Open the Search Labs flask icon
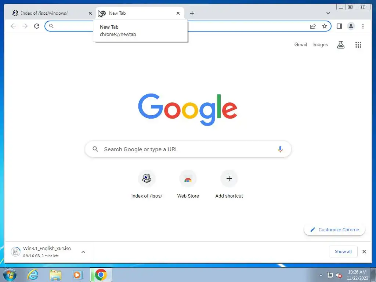The image size is (376, 282). pos(341,44)
